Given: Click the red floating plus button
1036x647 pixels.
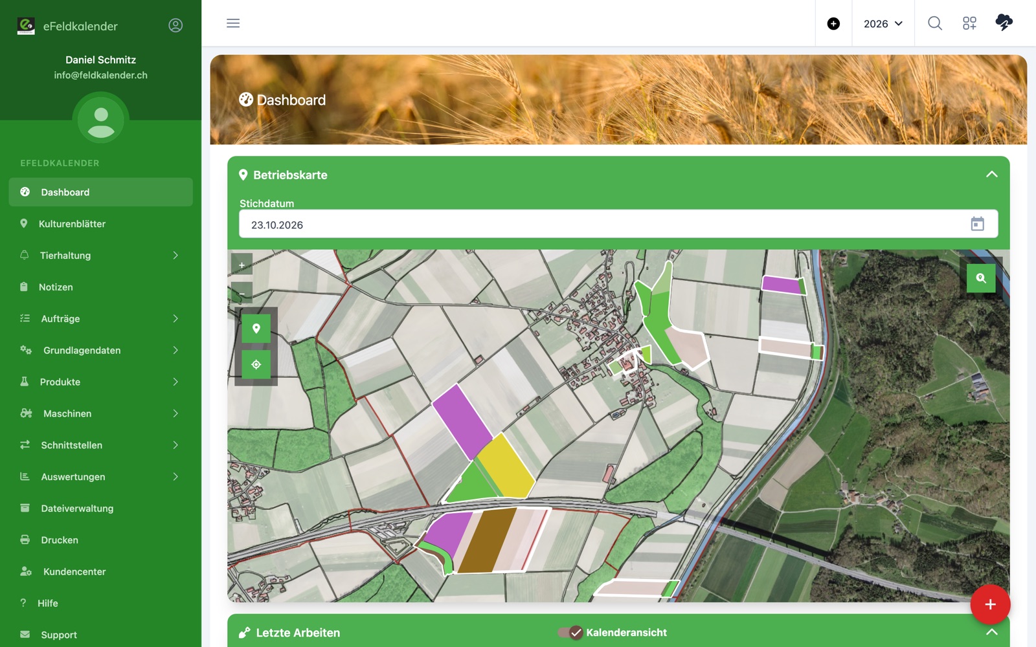Looking at the screenshot, I should point(990,604).
